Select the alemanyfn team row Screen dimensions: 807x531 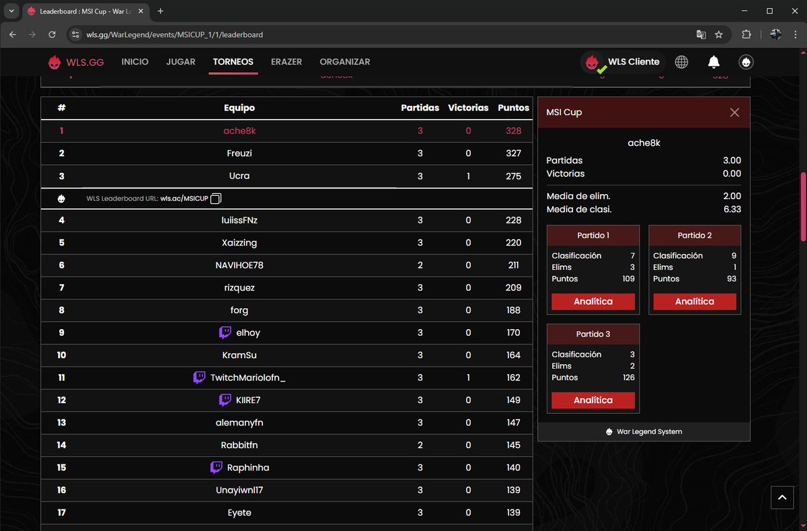pos(286,423)
